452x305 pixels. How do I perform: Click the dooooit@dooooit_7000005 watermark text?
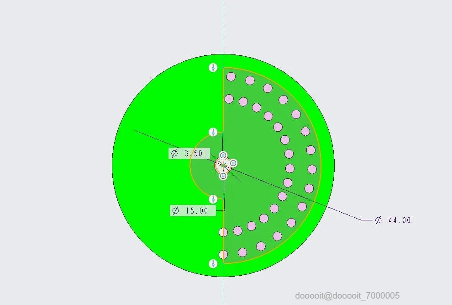click(347, 296)
